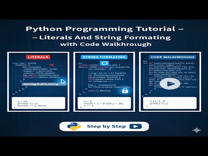The height and width of the screenshot is (156, 208).
Task: Click the 'with Code Walkhrough' subtitle
Action: click(x=106, y=44)
